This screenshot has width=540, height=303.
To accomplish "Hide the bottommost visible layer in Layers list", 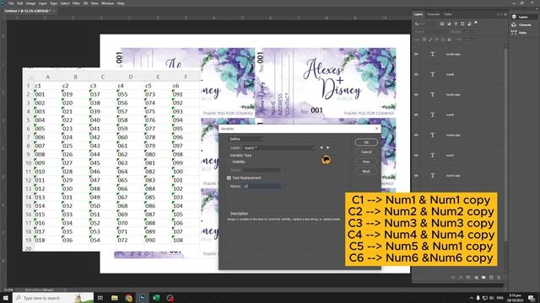I will (x=416, y=176).
